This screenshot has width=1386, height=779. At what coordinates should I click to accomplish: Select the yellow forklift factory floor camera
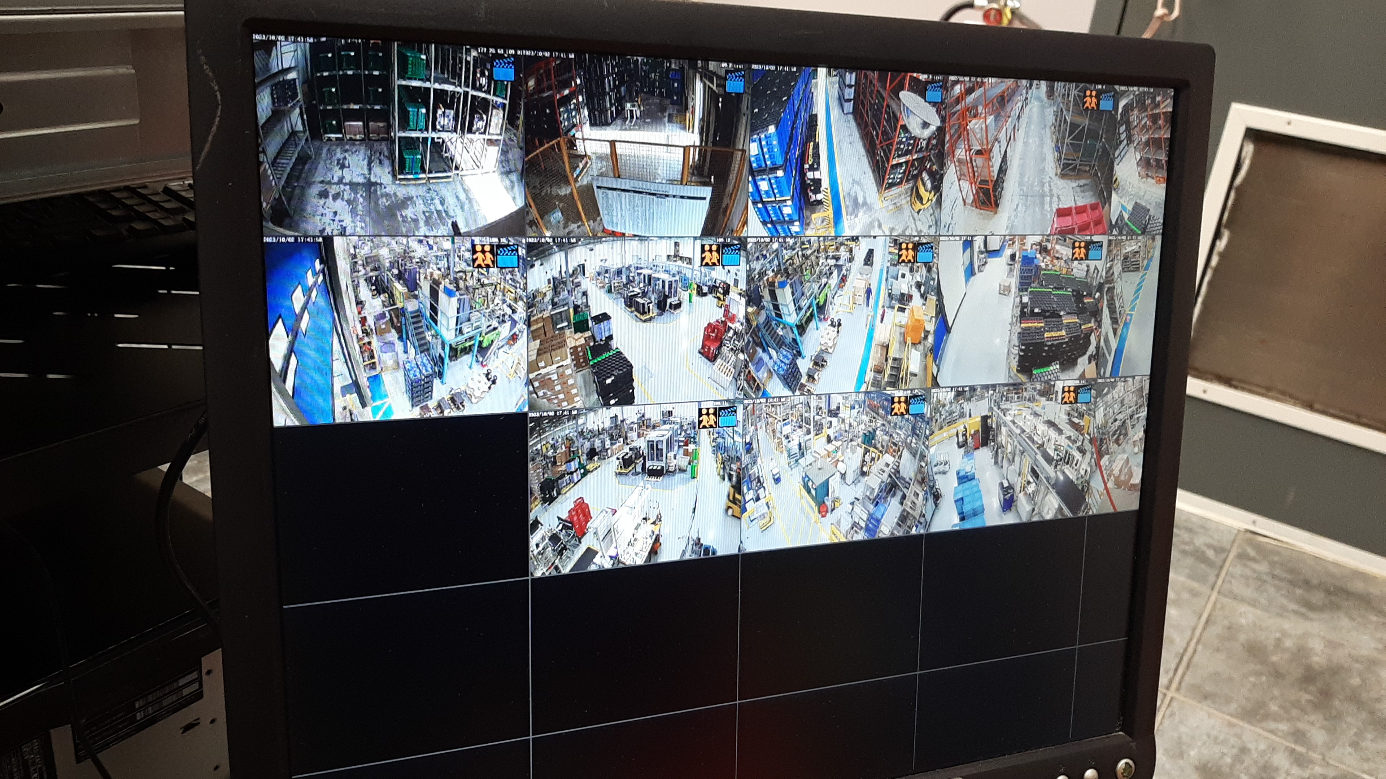click(x=635, y=489)
